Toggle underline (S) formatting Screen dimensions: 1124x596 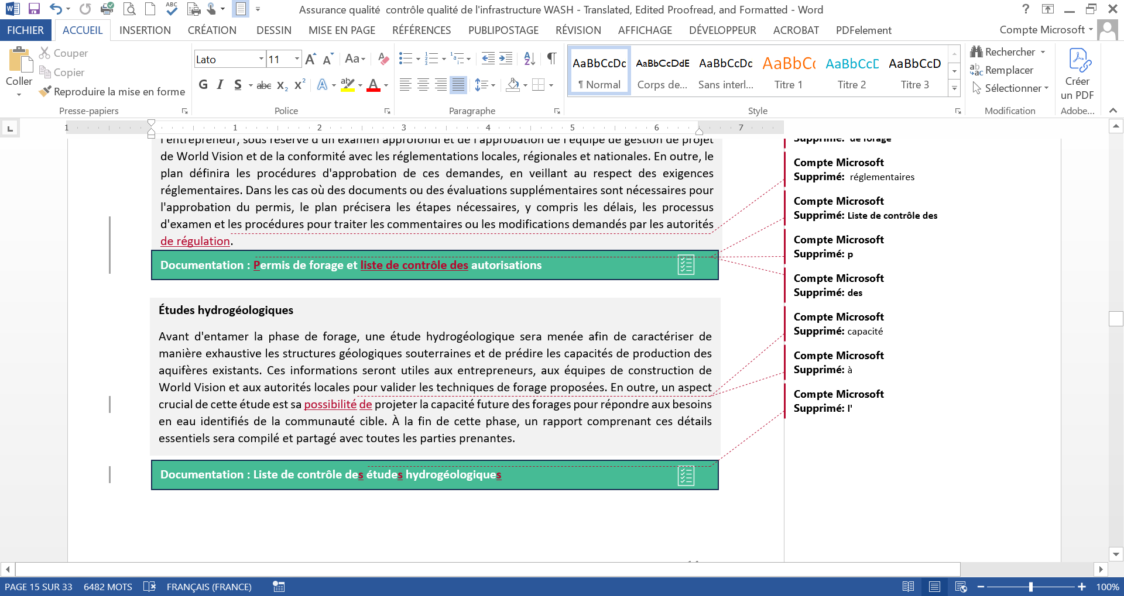point(238,85)
